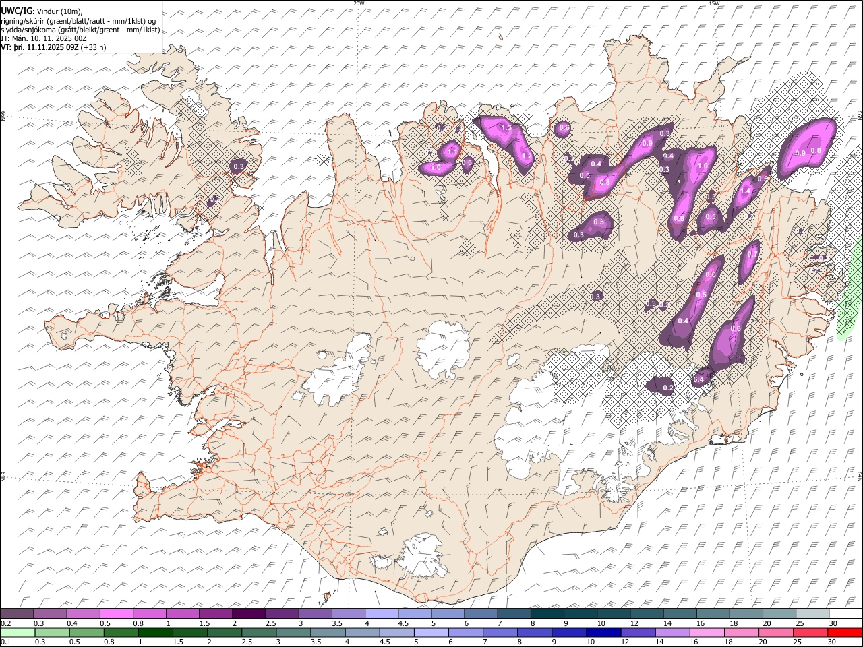This screenshot has width=863, height=647.
Task: Click the '0.3' value in the Westfjords
Action: pos(239,166)
